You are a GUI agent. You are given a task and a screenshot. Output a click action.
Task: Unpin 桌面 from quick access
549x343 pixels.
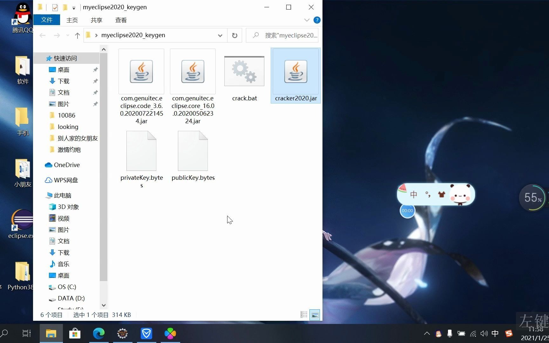pyautogui.click(x=95, y=70)
